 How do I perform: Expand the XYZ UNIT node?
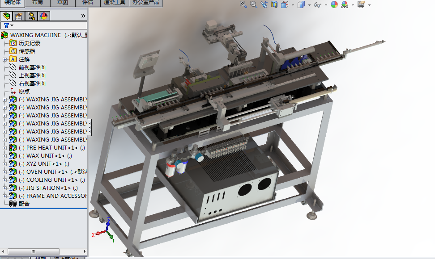click(5, 164)
